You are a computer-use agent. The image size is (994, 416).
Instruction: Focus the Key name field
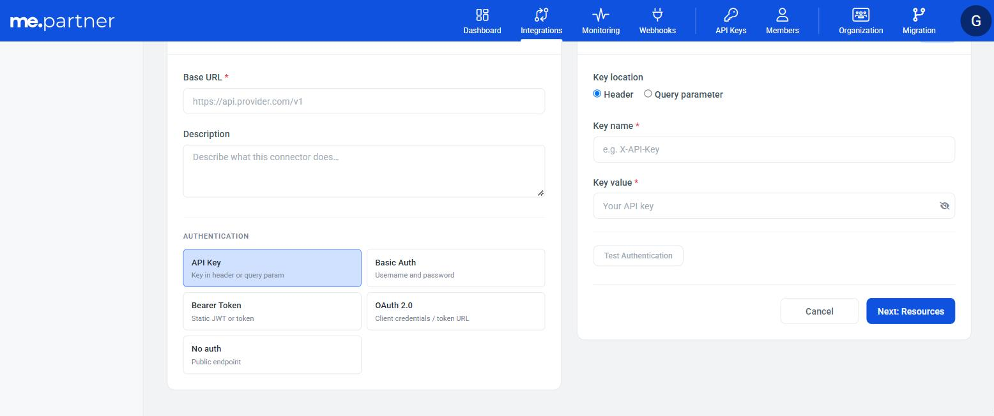coord(774,150)
